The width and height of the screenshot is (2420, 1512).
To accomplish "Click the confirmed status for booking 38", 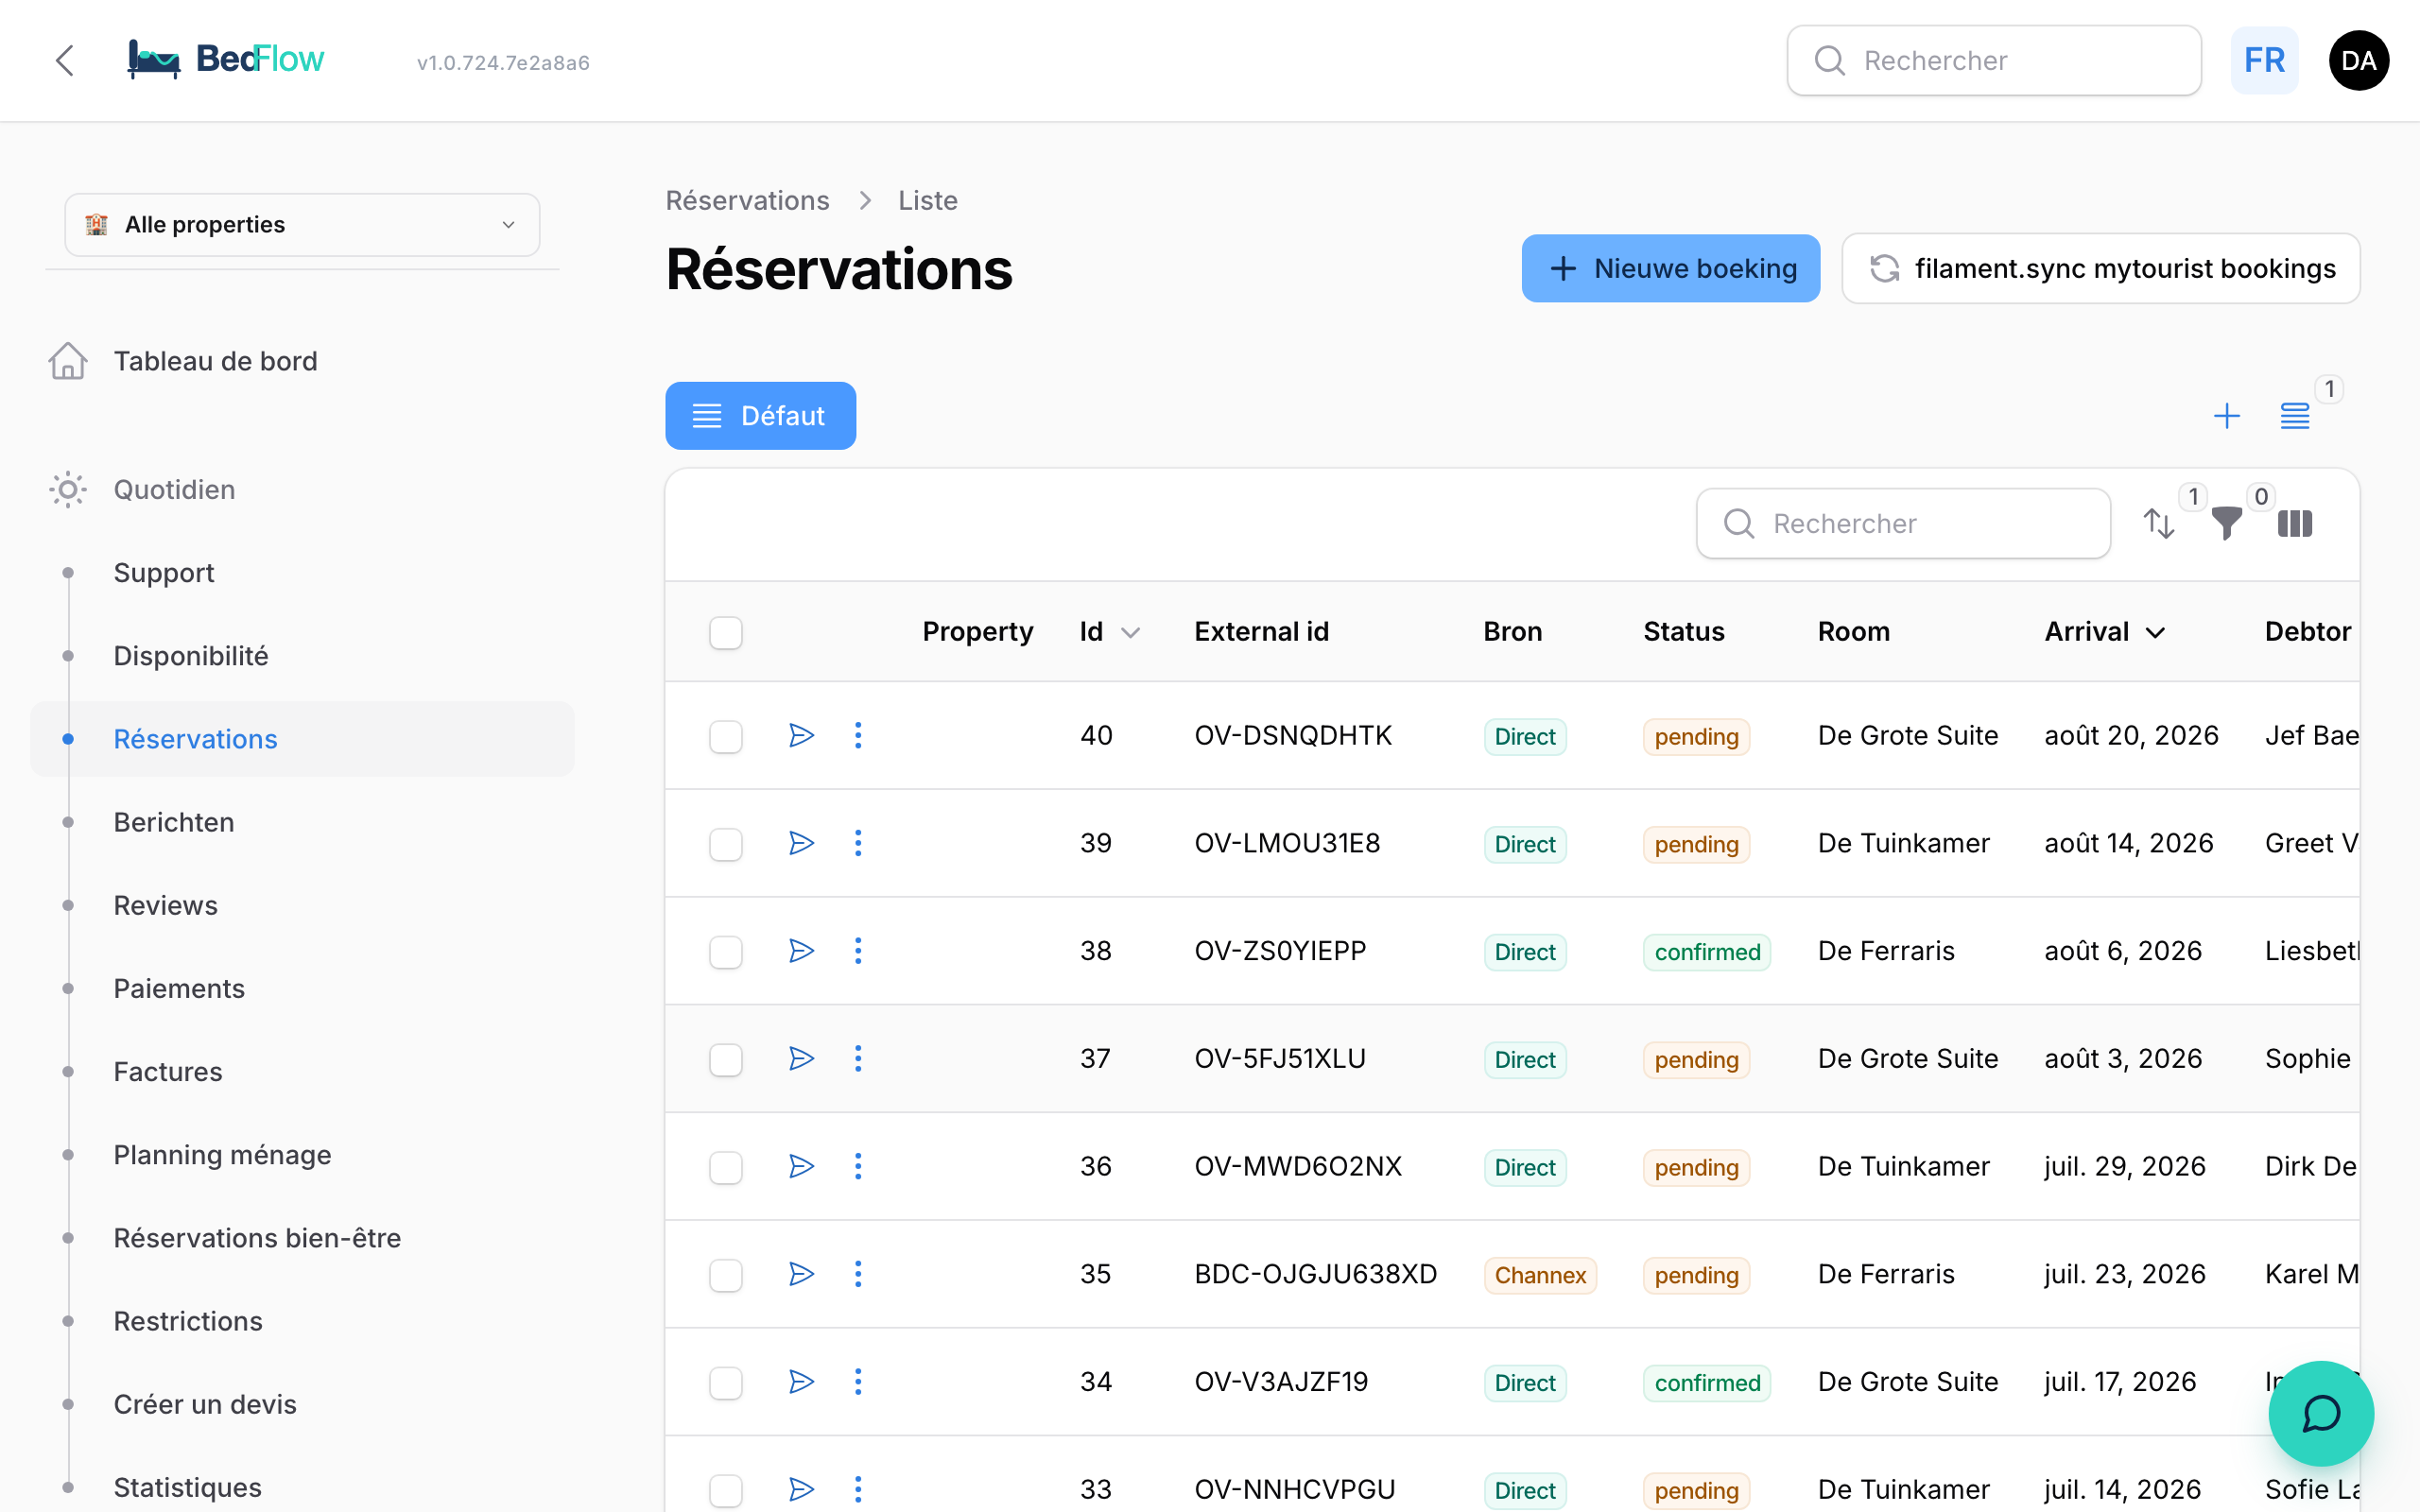I will tap(1707, 952).
